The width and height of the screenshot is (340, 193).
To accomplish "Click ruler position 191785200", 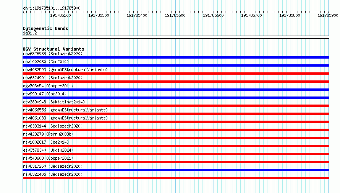I will (x=60, y=15).
